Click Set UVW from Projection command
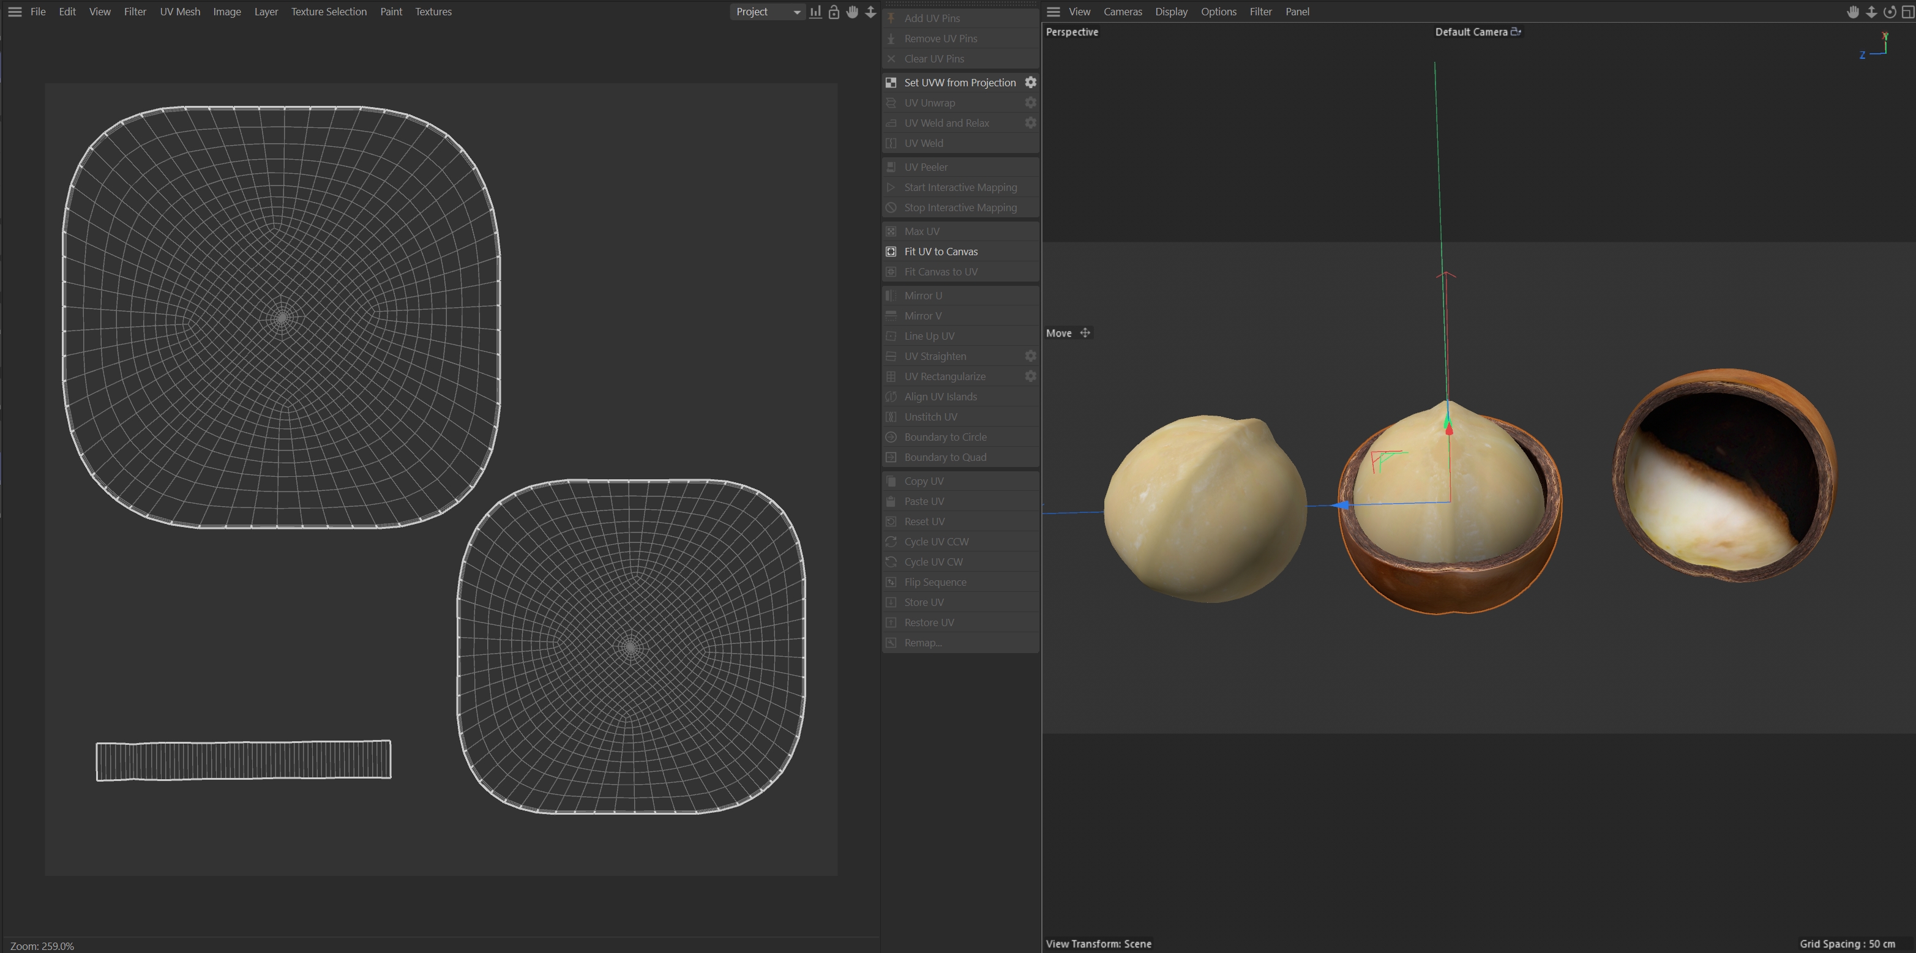The image size is (1916, 953). click(959, 83)
